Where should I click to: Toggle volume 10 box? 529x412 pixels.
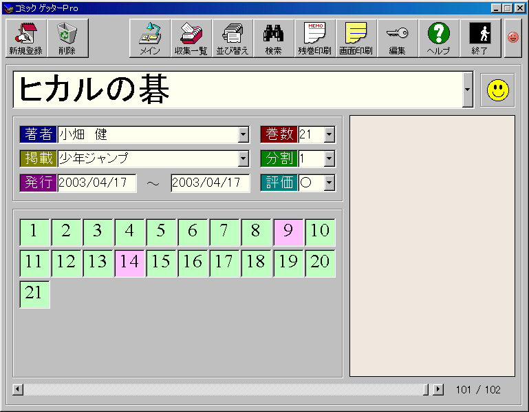point(320,232)
